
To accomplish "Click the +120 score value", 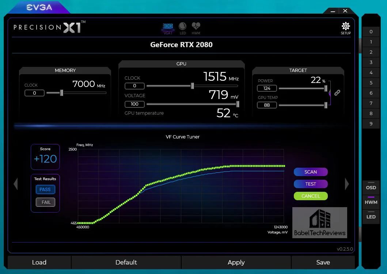I will coord(45,159).
